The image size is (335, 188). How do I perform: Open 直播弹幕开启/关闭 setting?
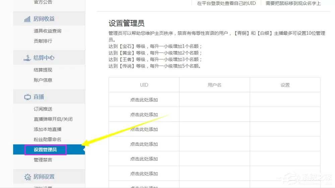pos(53,119)
